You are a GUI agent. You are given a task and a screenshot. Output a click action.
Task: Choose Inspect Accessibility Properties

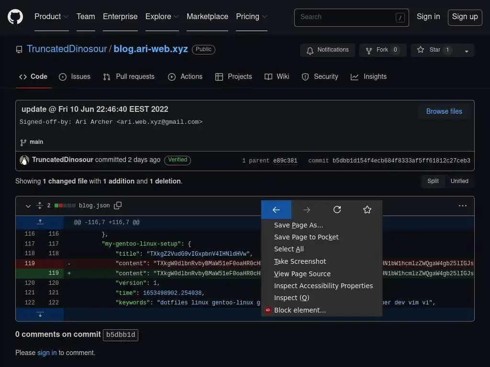pyautogui.click(x=322, y=286)
